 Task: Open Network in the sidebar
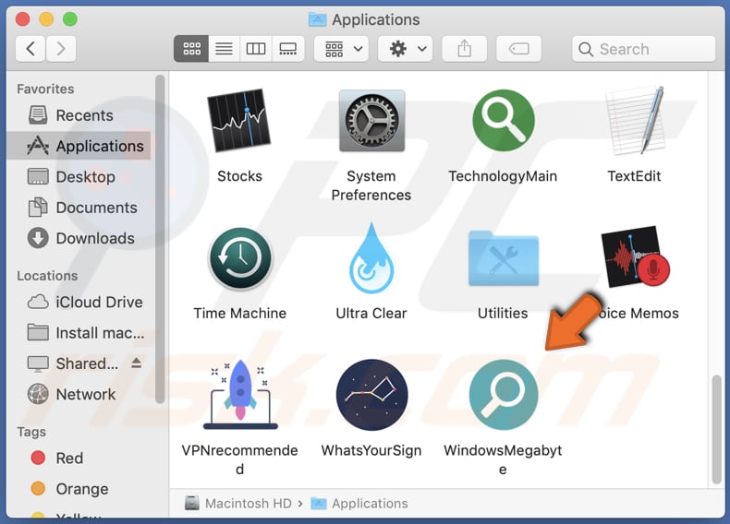coord(79,394)
